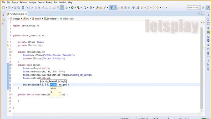Open the New icon's dropdown arrow

point(6,8)
